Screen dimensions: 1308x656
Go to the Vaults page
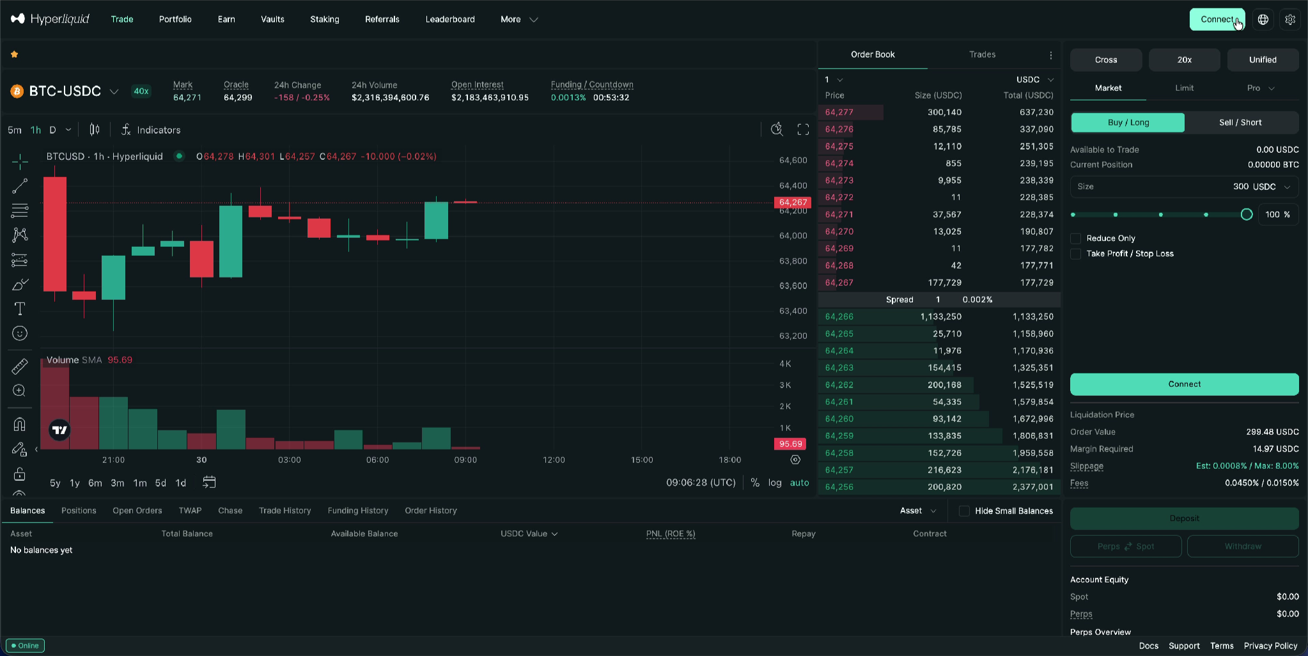click(x=272, y=19)
